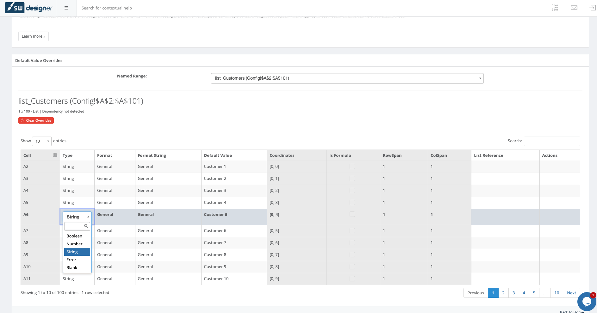597x313 pixels.
Task: Click the A10 cell label
Action: click(x=27, y=267)
